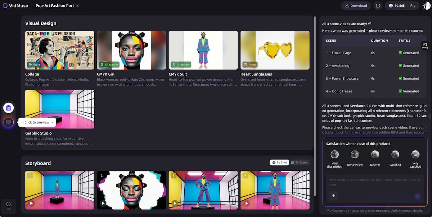
Task: Open the Help button
Action: [9, 206]
